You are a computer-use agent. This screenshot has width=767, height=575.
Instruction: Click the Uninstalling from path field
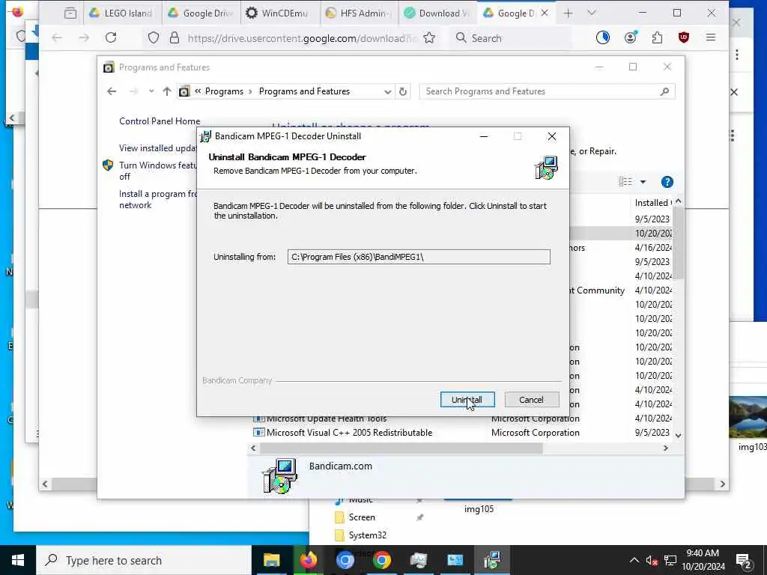pos(419,257)
